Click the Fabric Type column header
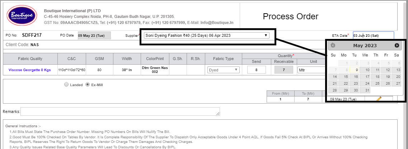This screenshot has width=408, height=149. pyautogui.click(x=223, y=59)
